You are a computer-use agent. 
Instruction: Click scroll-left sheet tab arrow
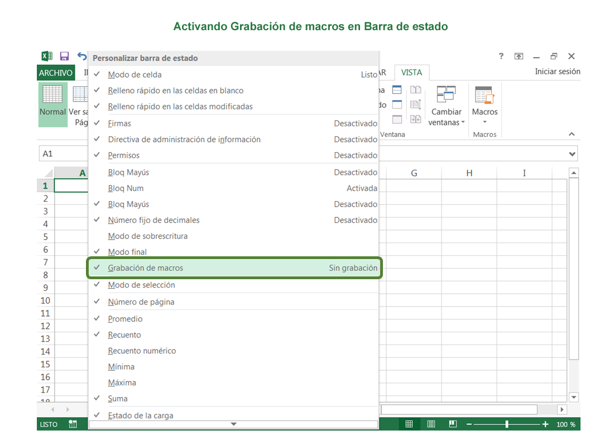[53, 409]
